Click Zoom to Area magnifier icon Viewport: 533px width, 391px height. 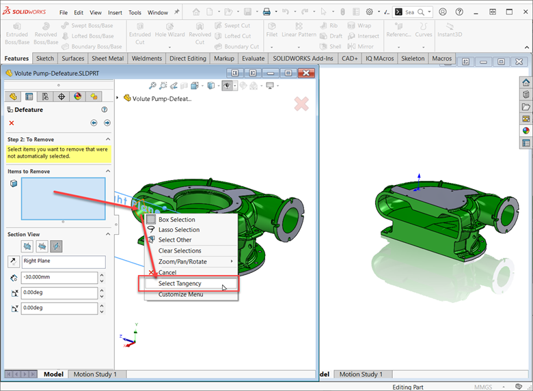(163, 85)
